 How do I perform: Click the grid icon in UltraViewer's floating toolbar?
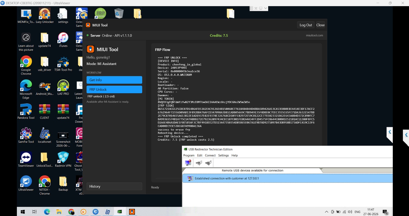coord(252,8)
